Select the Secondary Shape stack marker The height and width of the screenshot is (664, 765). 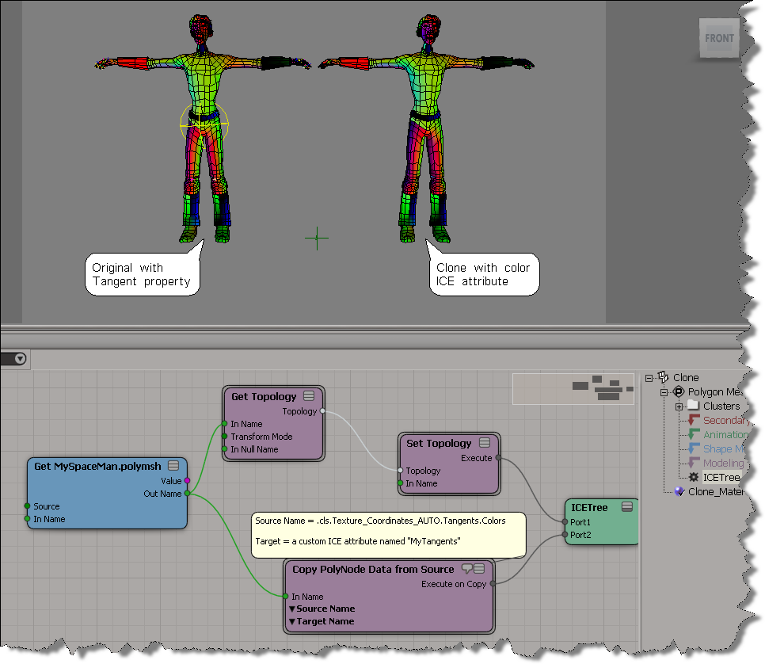click(x=694, y=421)
